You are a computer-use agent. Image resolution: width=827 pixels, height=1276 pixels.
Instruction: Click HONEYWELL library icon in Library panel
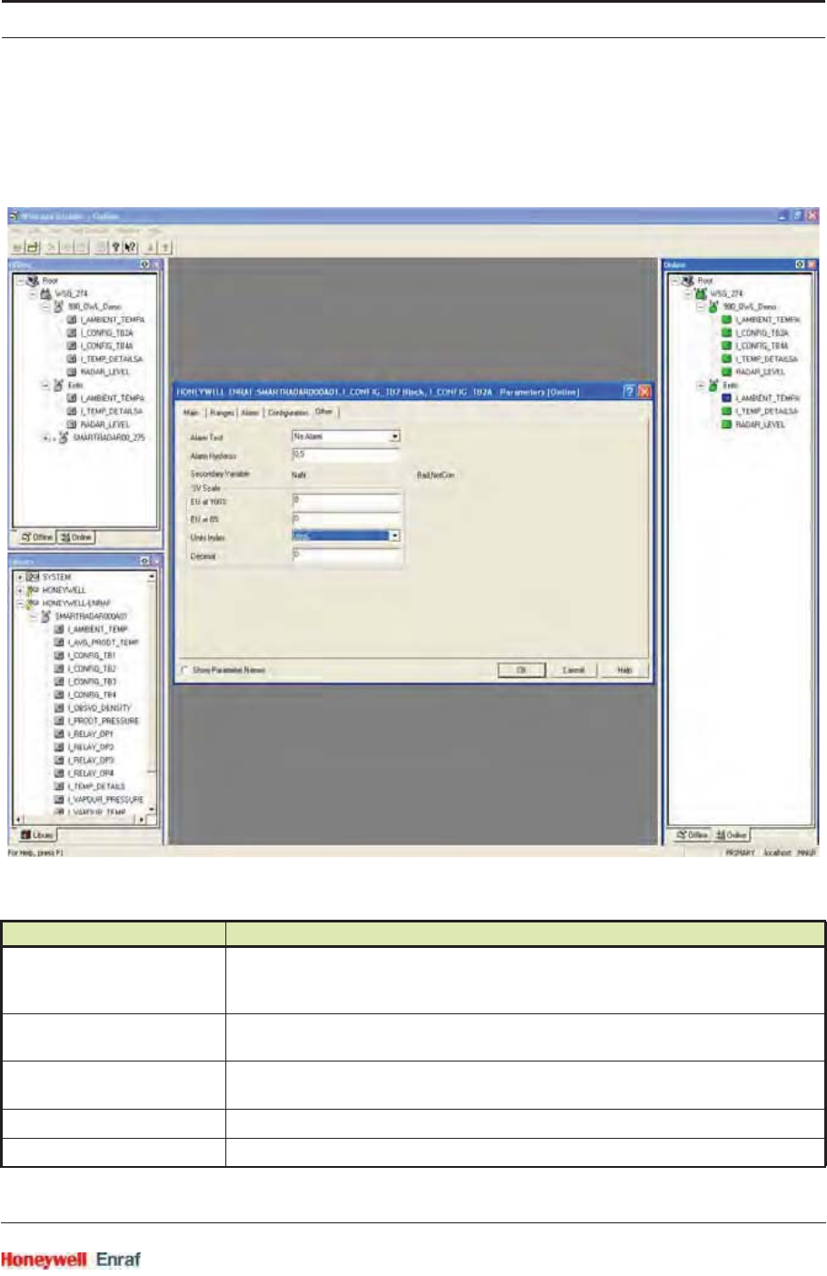pos(33,590)
